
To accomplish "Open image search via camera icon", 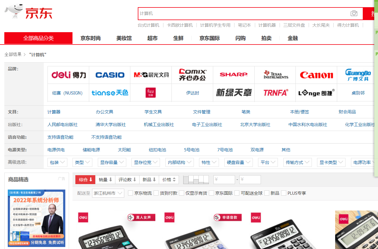I will click(354, 13).
